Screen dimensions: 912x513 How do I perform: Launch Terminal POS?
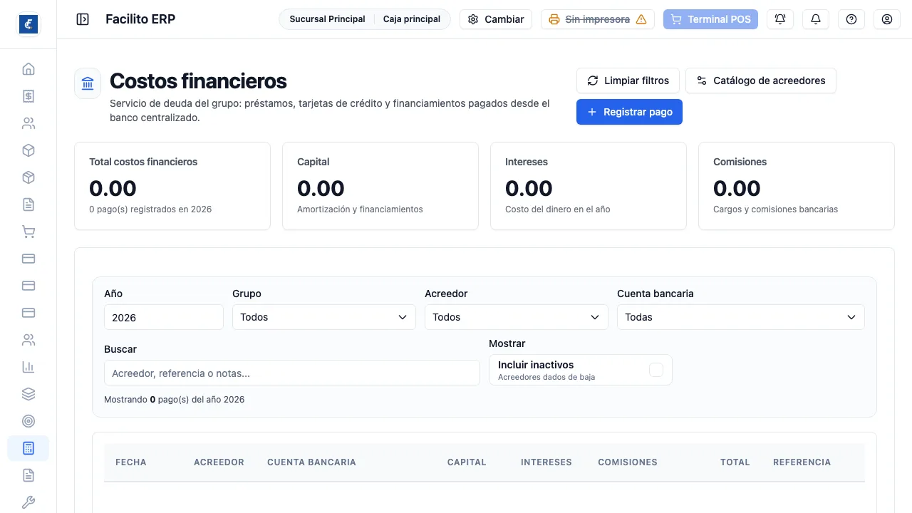coord(710,19)
